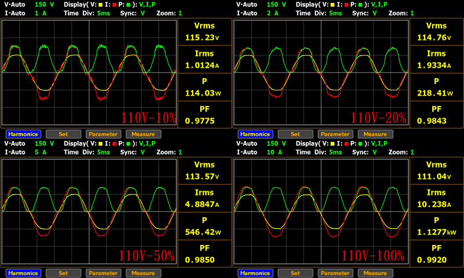Screen dimensions: 464x278
Task: Click the Vrms value 115.23V
Action: pos(202,38)
